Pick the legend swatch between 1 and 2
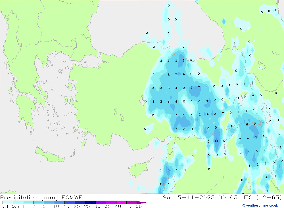 coord(28,202)
